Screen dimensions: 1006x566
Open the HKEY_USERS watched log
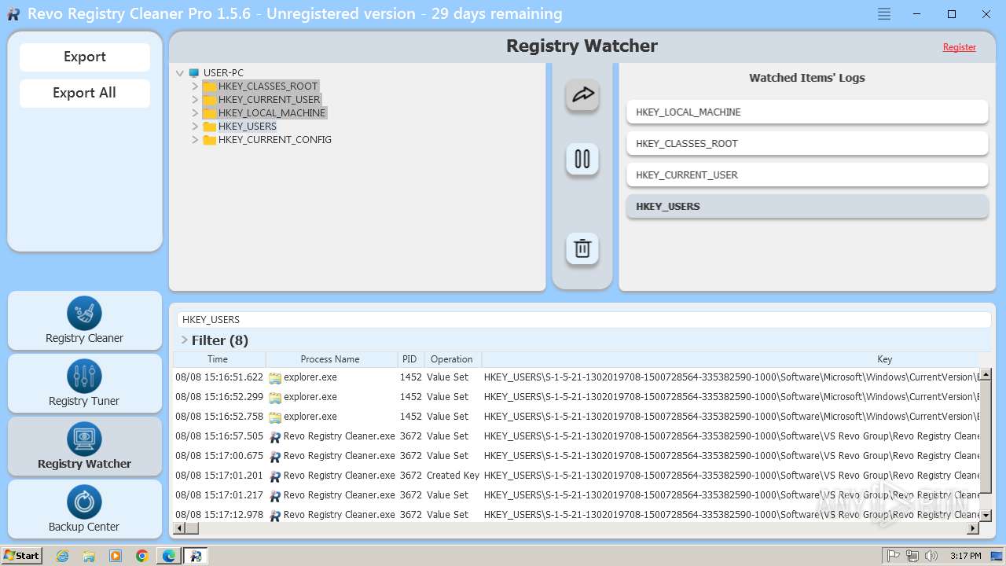(807, 206)
